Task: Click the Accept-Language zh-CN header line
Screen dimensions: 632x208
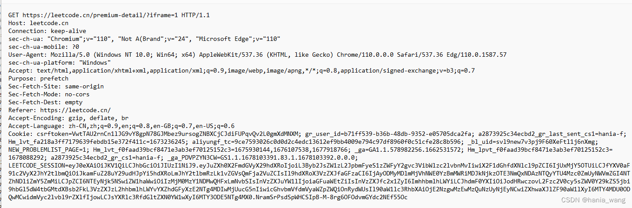Action: (x=121, y=126)
